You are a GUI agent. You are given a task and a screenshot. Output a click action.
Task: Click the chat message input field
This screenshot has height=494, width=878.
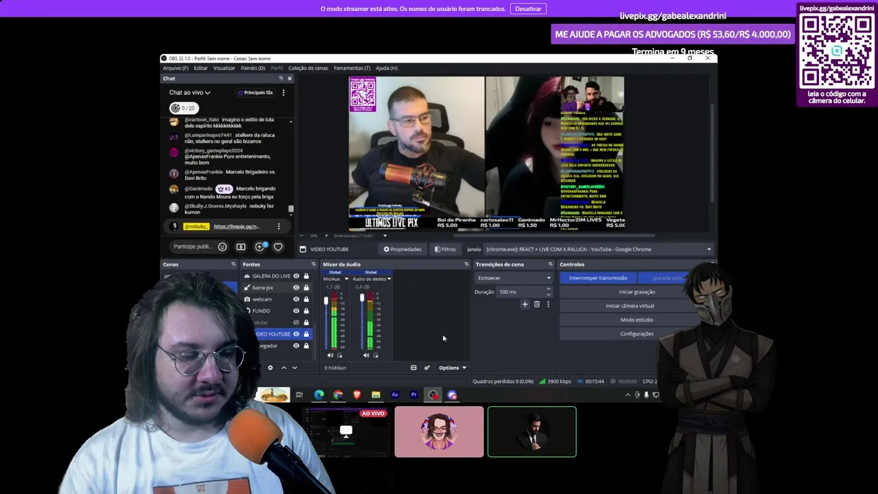tap(192, 246)
